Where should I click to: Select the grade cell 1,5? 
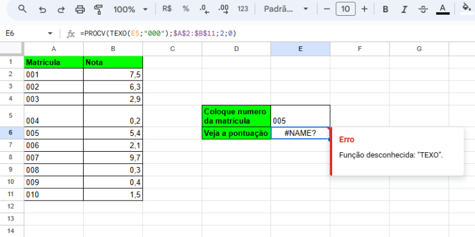click(113, 194)
